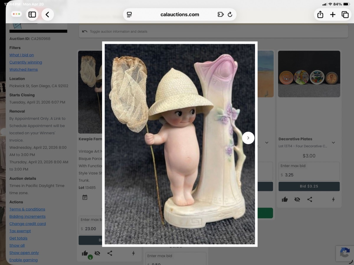Open the page menu left of the URL
Screen dimensions: 354x265
129,14
